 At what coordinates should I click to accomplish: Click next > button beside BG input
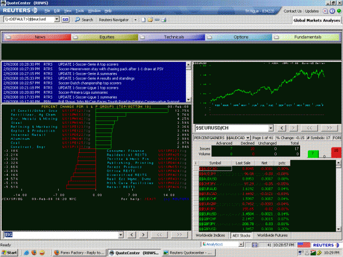(143, 235)
